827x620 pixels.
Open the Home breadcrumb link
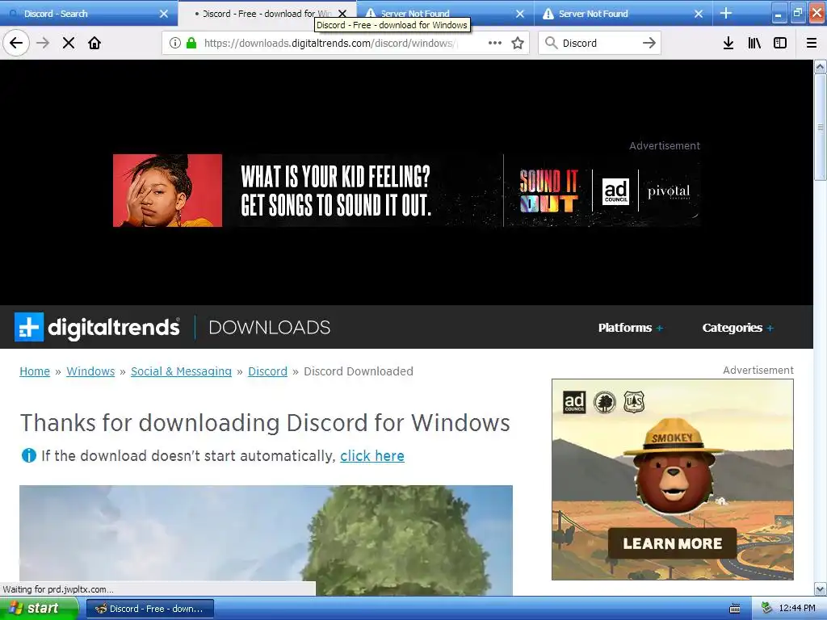tap(35, 371)
